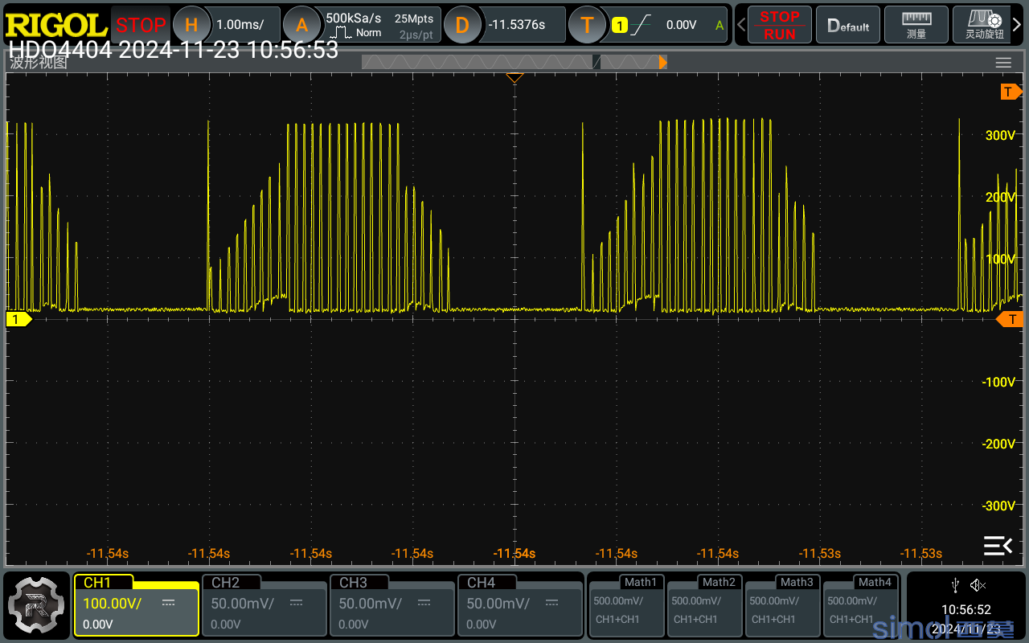
Task: Open the main menu gear icon
Action: [37, 605]
